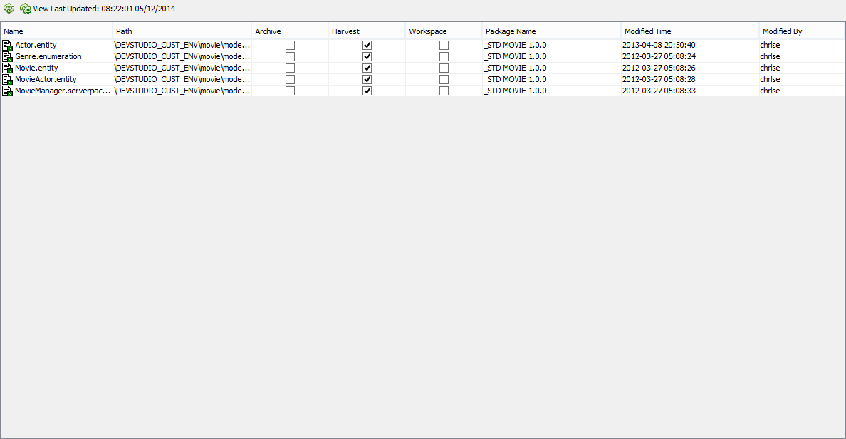Click package name of MovieActor.entity row
This screenshot has width=846, height=439.
click(x=516, y=79)
